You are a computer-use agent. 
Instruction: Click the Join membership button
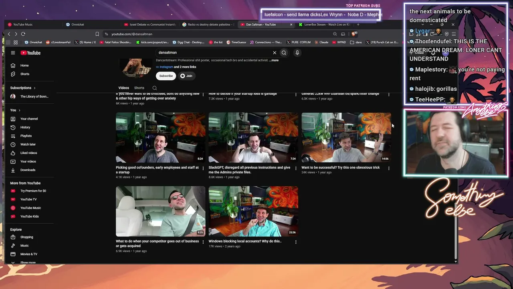tap(186, 76)
